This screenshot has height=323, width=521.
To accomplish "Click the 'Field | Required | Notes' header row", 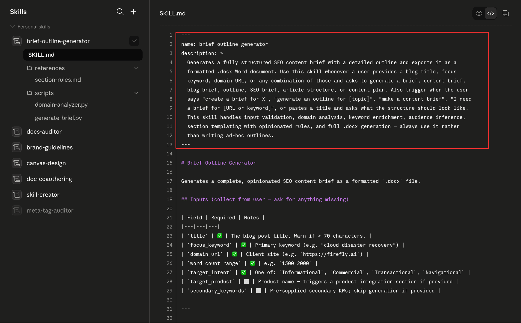I will click(223, 218).
